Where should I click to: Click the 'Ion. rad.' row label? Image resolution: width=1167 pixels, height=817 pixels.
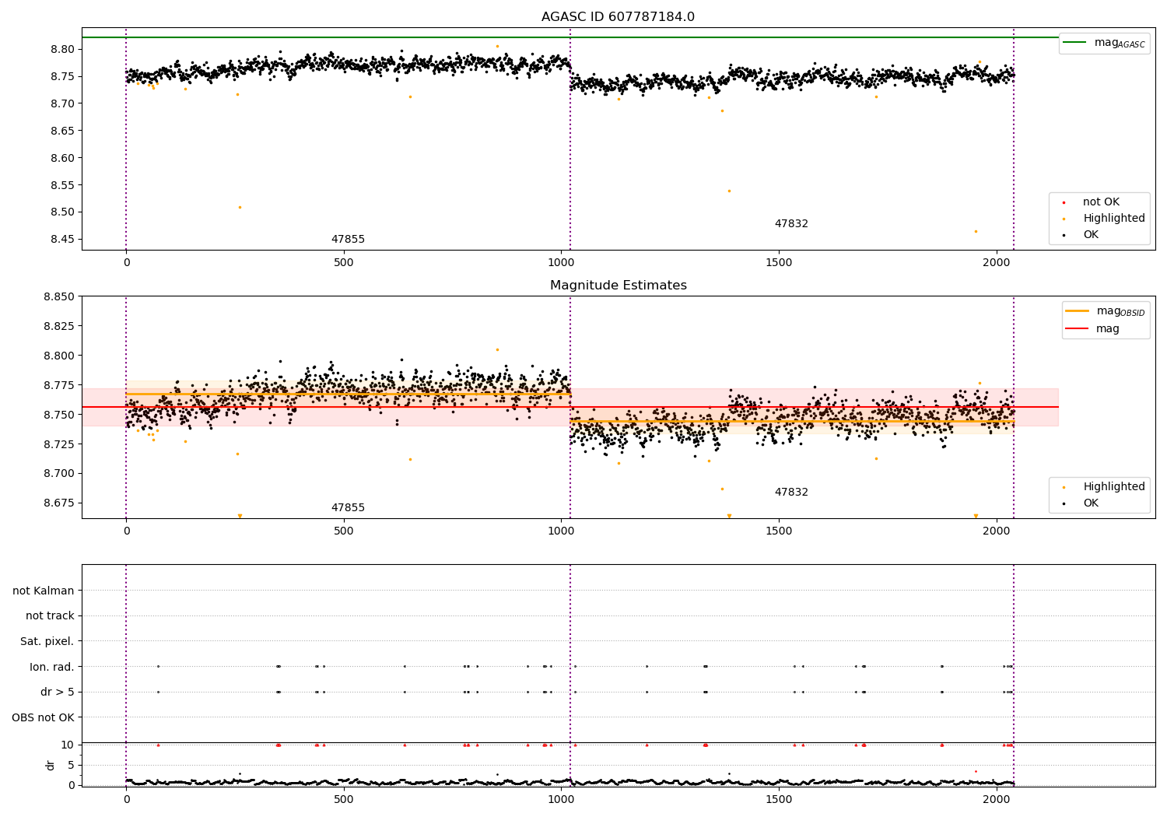coord(52,667)
